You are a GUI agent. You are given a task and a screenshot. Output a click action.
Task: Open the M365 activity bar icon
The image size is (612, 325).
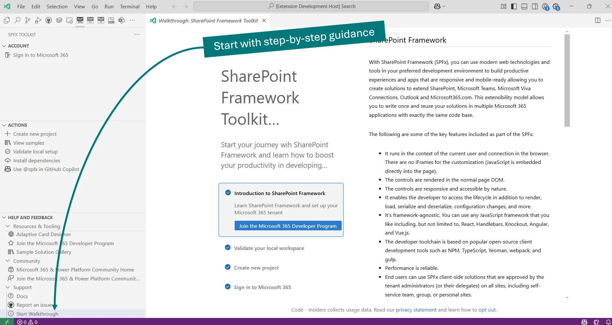(111, 20)
